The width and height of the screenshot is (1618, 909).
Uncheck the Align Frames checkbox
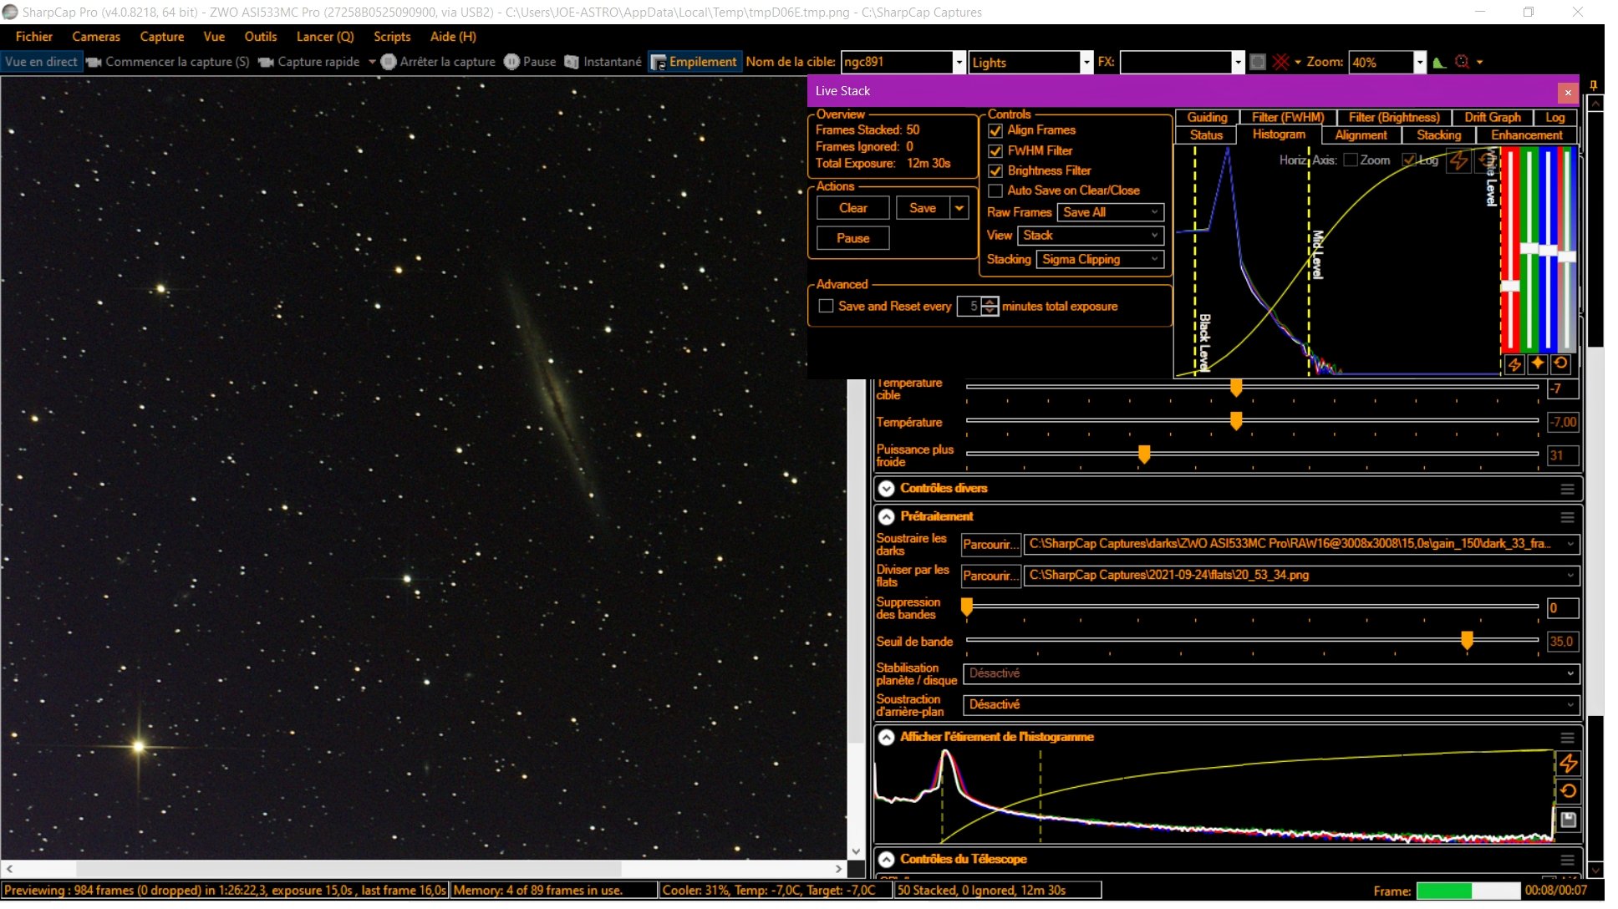click(995, 130)
